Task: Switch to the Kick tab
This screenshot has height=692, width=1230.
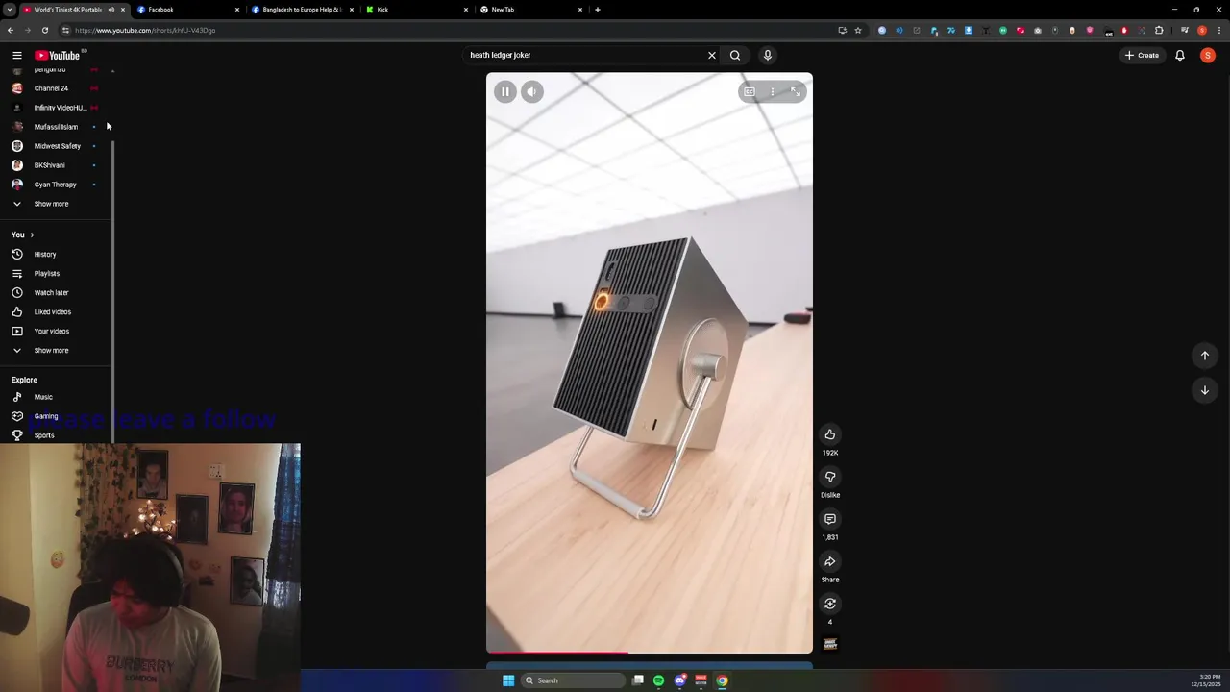Action: point(416,10)
